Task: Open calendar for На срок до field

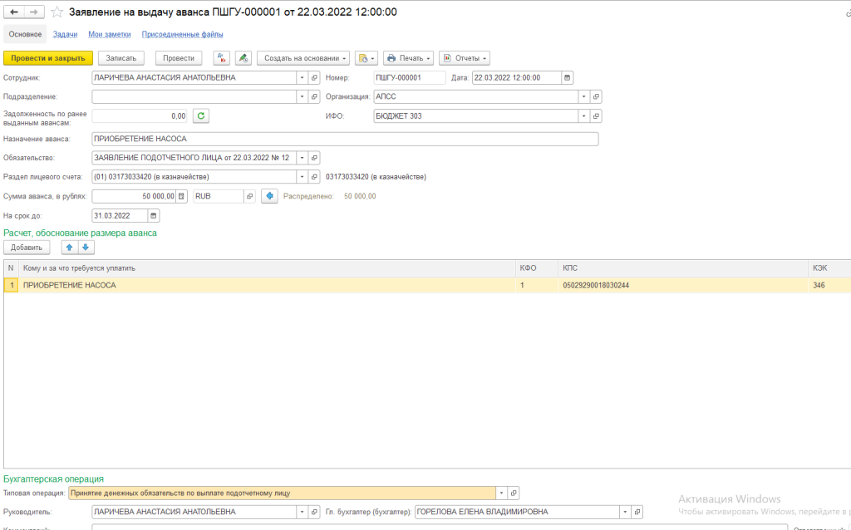Action: [x=153, y=215]
